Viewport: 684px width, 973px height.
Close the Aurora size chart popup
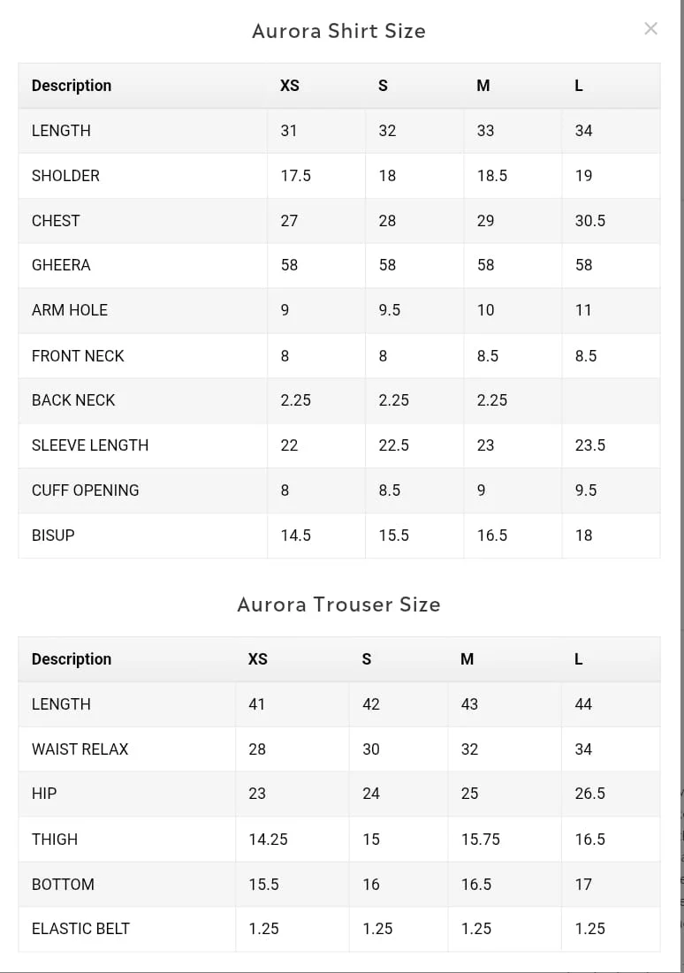pos(651,28)
